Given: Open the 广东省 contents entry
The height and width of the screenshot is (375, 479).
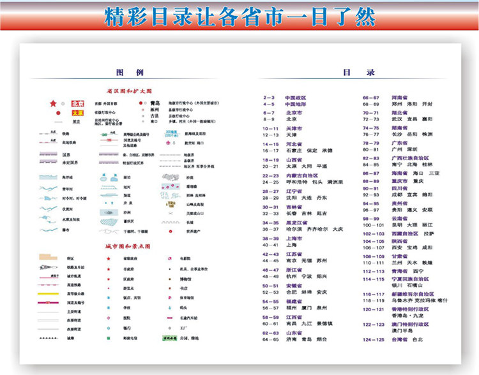Looking at the screenshot, I should pyautogui.click(x=400, y=143).
